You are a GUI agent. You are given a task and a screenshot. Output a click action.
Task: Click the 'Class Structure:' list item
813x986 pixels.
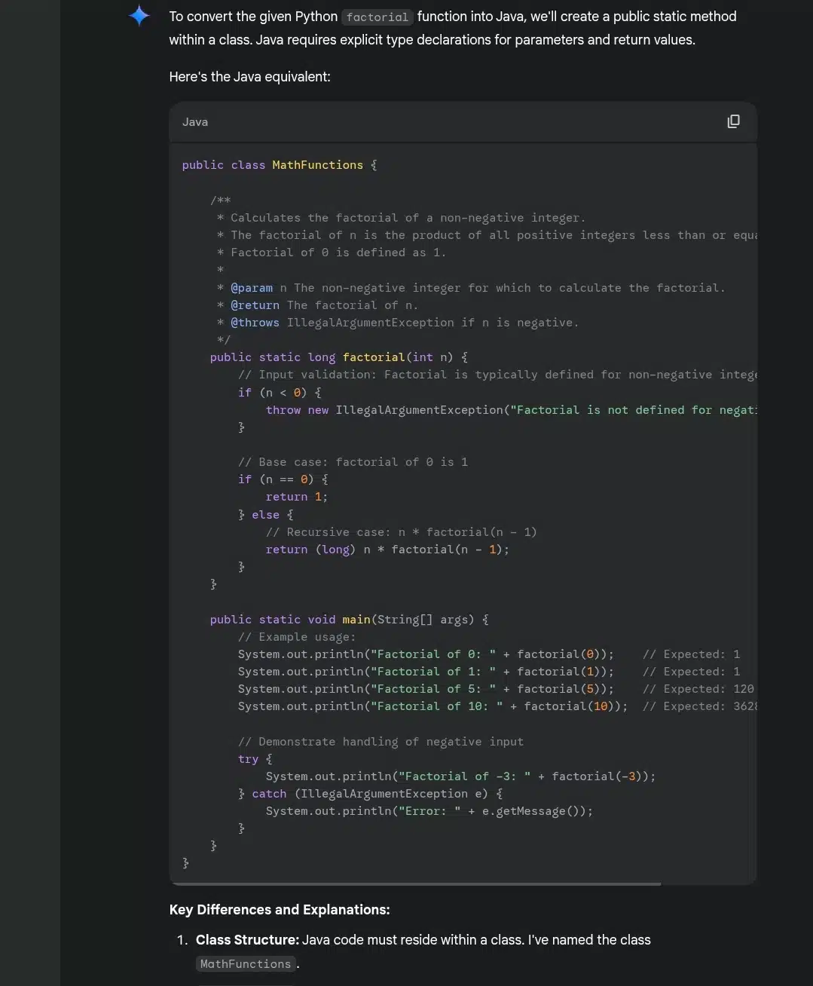[x=423, y=951]
